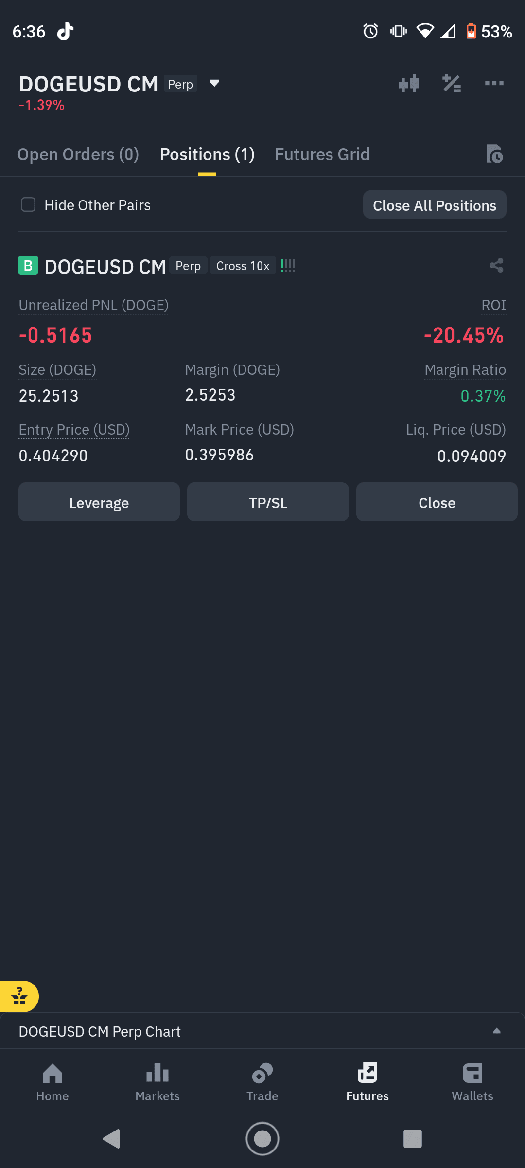Screen dimensions: 525x1168
Task: Tick the Hide Other Pairs checkbox
Action: (28, 204)
